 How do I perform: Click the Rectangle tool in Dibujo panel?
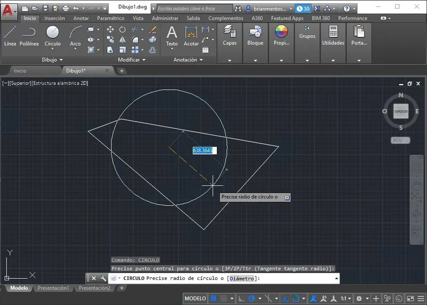coord(91,29)
